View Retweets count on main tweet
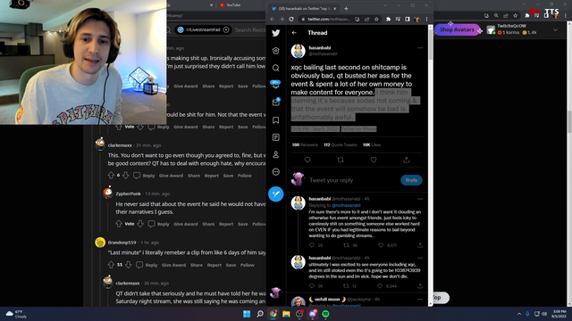Viewport: 572px width, 321px height. pos(305,144)
